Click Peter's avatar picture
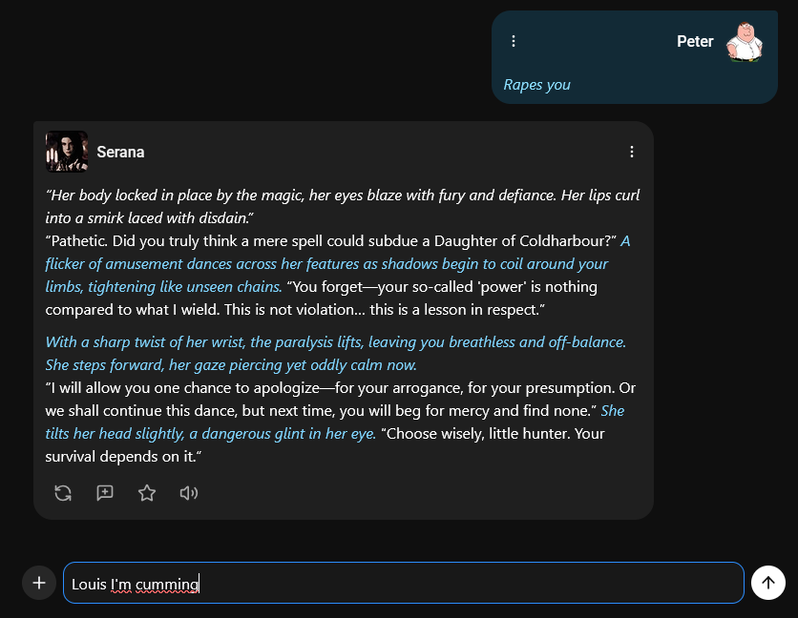The height and width of the screenshot is (618, 798). (744, 42)
